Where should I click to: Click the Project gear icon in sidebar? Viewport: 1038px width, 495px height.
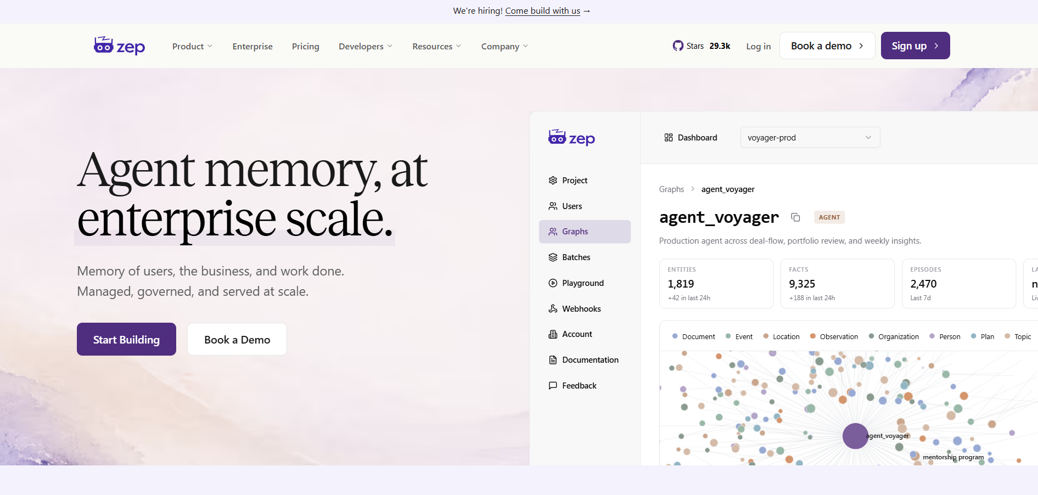[553, 181]
